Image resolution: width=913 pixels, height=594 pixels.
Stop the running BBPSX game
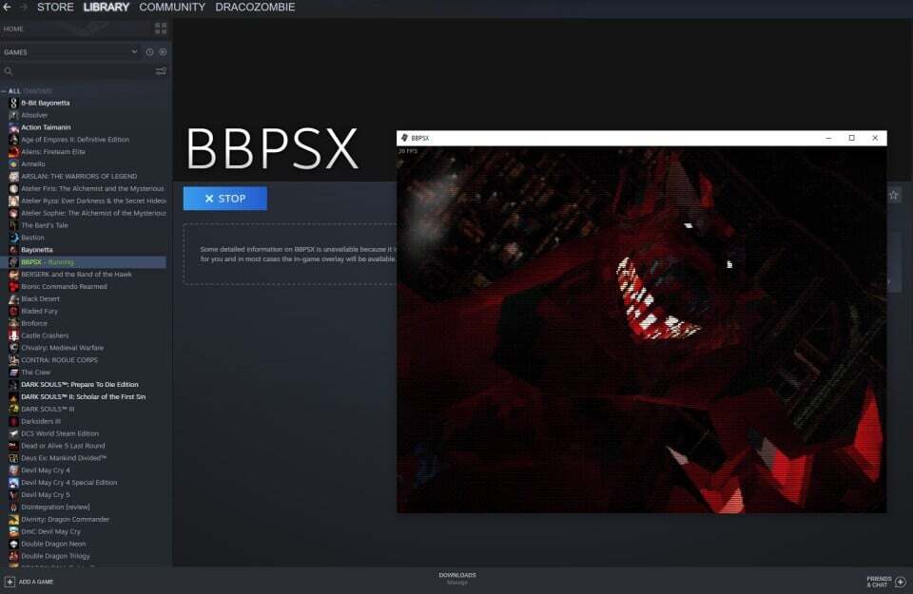[225, 199]
